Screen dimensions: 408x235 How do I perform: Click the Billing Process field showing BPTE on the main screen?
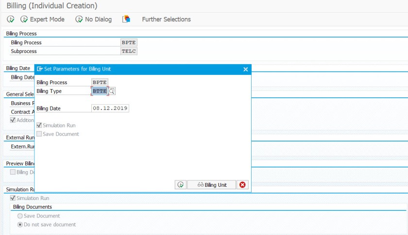129,42
